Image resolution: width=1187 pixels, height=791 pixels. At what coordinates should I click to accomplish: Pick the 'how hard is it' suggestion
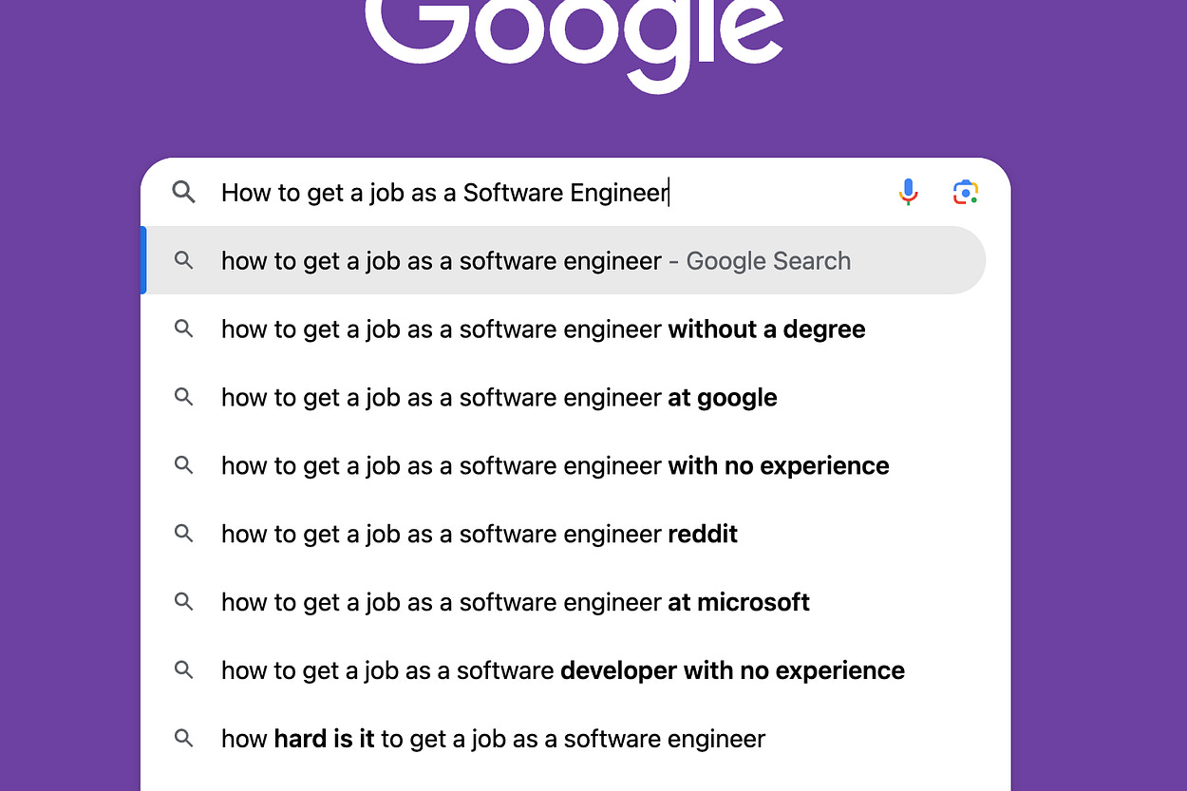493,738
